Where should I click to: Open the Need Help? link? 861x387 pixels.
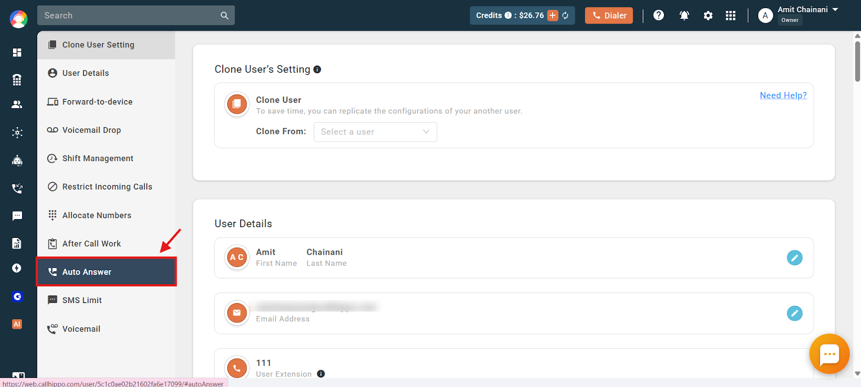783,95
